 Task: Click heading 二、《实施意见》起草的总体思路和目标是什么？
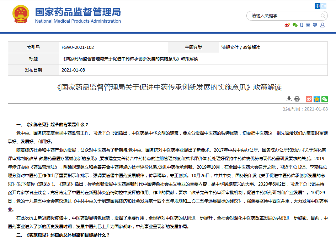[63, 235]
